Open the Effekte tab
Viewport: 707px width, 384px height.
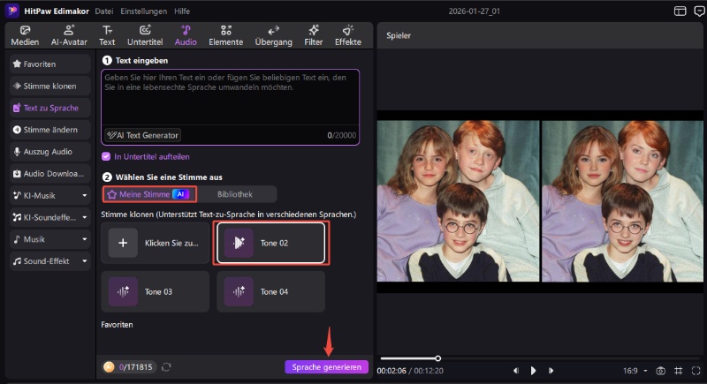point(347,35)
